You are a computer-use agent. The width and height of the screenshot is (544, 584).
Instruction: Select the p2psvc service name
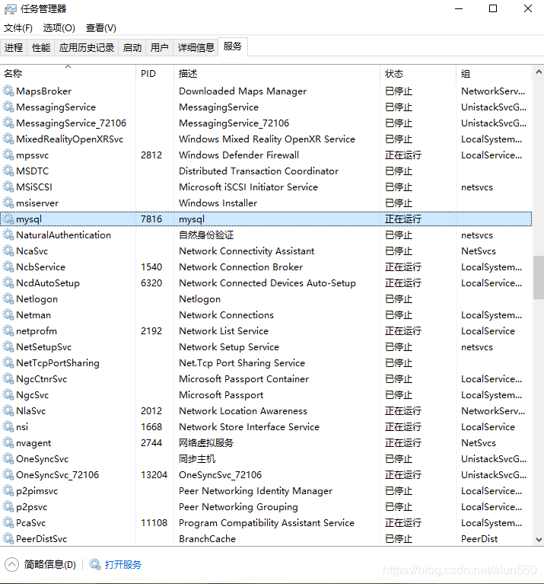pos(32,507)
